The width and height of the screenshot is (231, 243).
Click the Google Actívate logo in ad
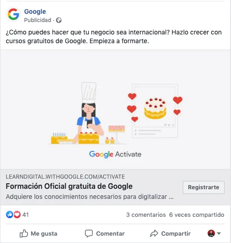pos(115,154)
